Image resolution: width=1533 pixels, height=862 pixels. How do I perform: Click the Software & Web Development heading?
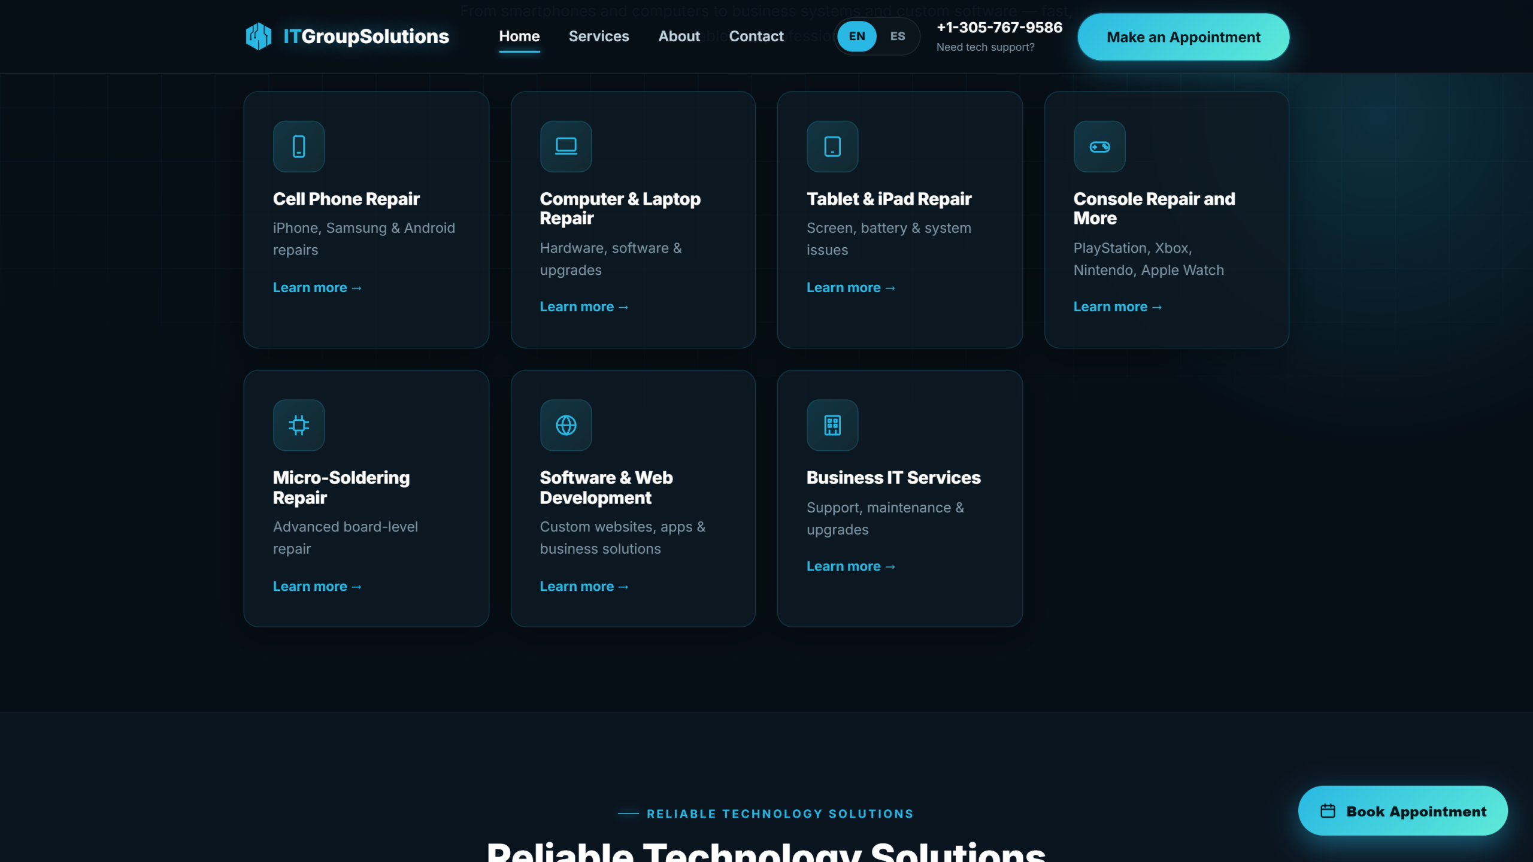click(x=606, y=487)
